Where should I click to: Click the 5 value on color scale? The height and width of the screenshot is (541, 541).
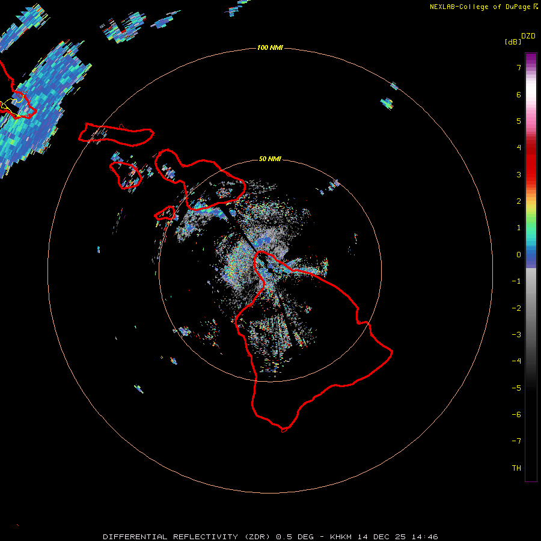tap(519, 121)
